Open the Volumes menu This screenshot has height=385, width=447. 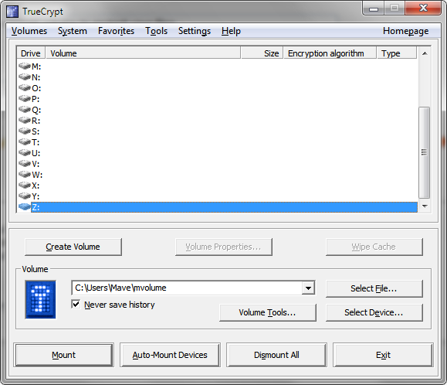click(29, 31)
